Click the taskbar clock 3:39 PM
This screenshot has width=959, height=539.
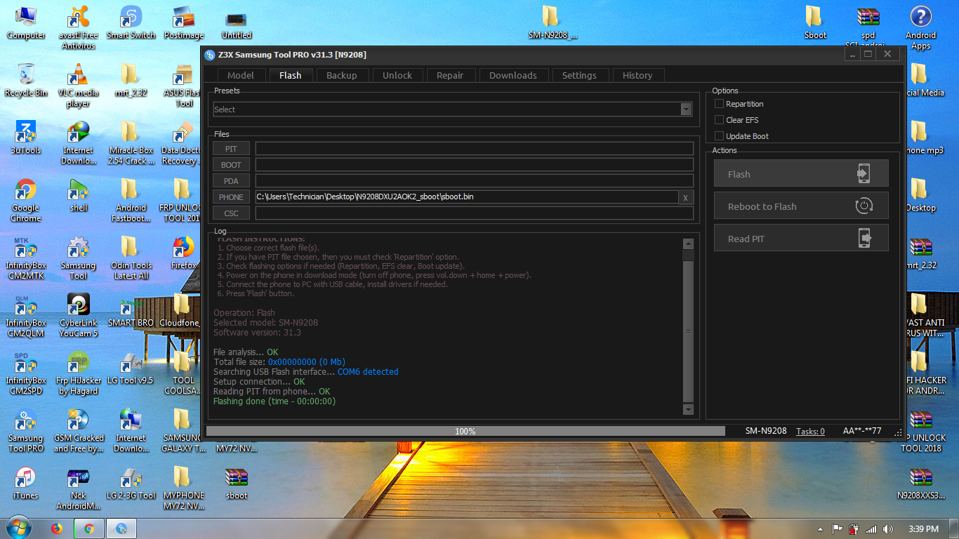coord(923,528)
